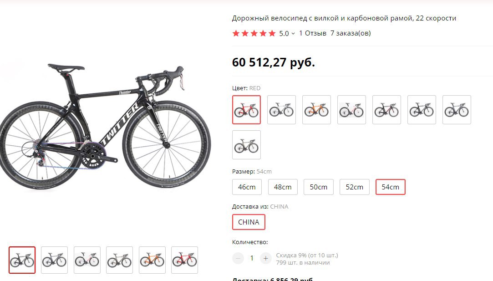Viewport: 493px width, 281px height.
Task: Switch size to 52cm
Action: 355,187
